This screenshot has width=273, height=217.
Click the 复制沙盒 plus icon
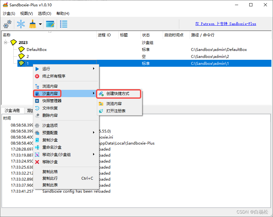(x=37, y=140)
